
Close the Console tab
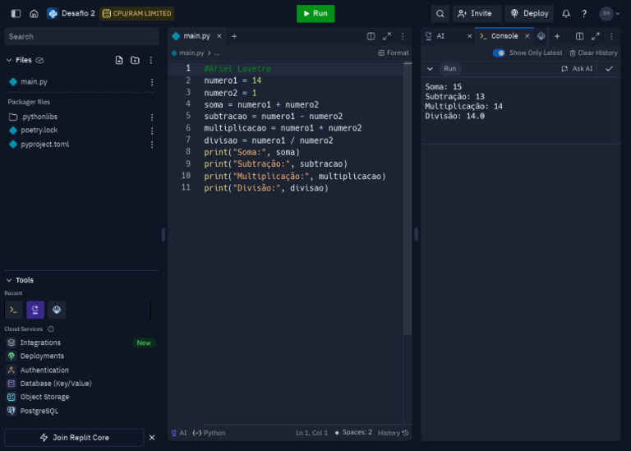point(527,36)
